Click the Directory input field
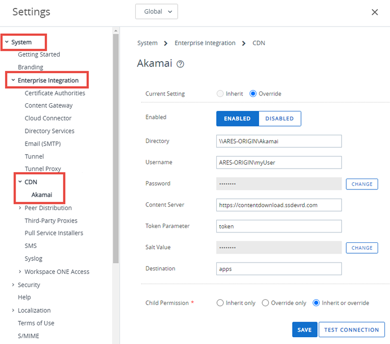This screenshot has width=390, height=344. tap(279, 141)
